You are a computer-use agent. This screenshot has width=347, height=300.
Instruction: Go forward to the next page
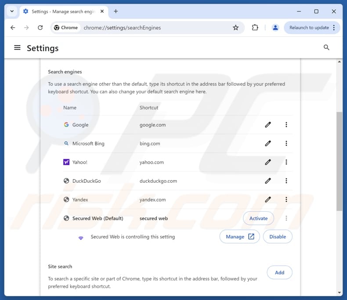point(26,28)
